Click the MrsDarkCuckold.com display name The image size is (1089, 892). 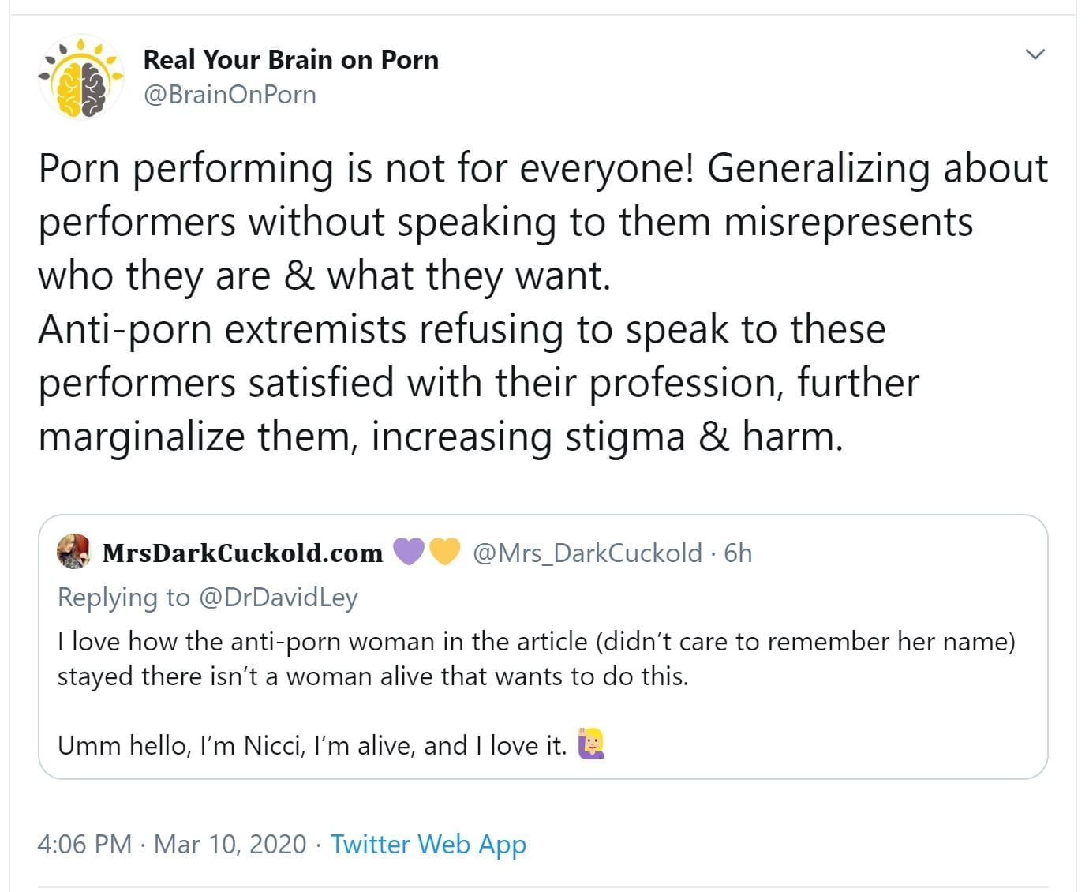242,553
